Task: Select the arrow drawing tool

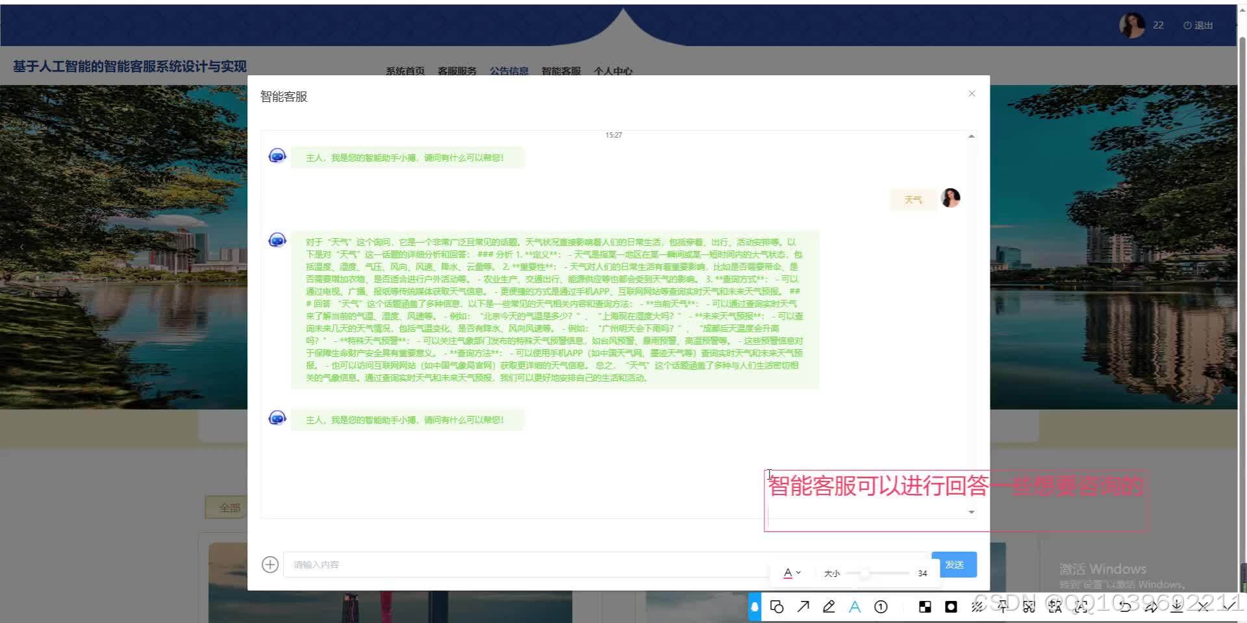Action: click(803, 607)
